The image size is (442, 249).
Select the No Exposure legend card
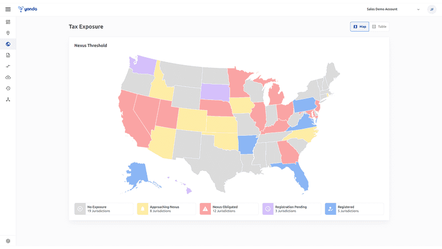tap(104, 209)
